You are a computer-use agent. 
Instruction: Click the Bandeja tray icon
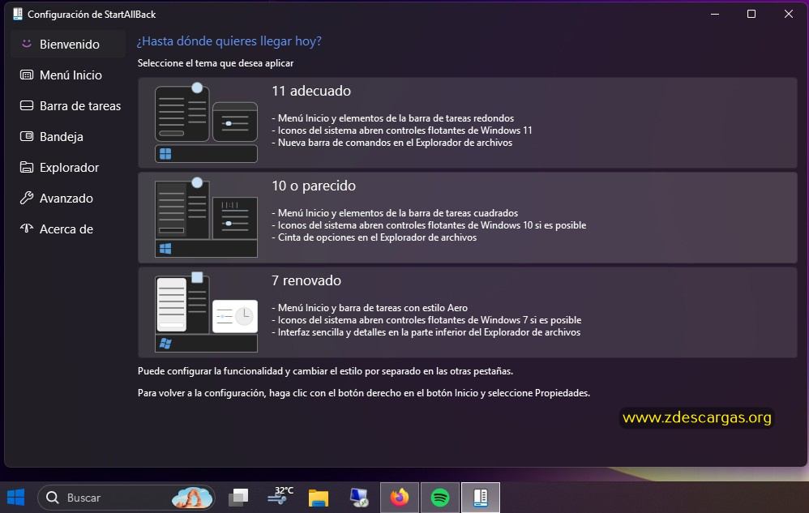click(26, 137)
